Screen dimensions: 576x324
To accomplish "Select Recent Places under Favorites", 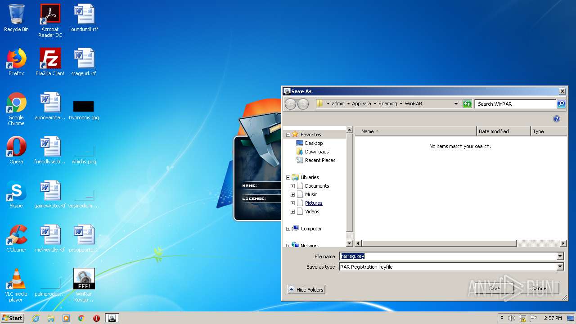I will click(320, 160).
